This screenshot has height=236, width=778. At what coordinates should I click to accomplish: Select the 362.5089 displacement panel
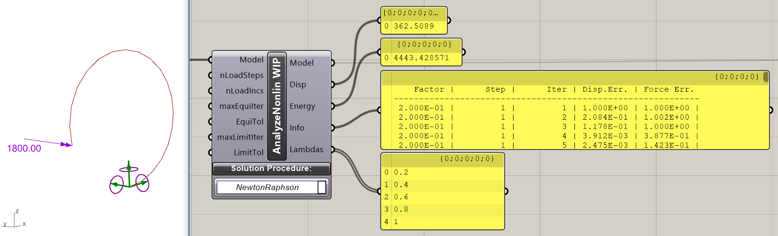[x=414, y=26]
